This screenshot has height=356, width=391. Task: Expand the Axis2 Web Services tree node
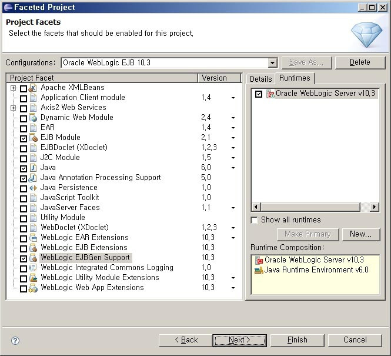[13, 108]
